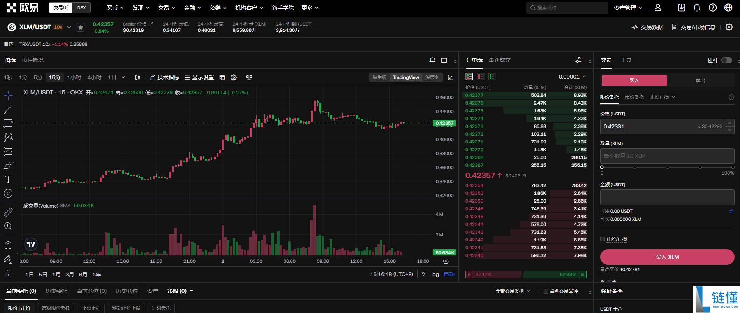Switch to 最新成交 tab

500,60
